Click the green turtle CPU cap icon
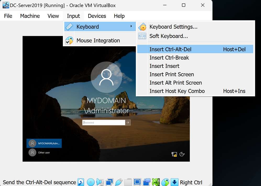Screen dimensions: 261x186 156,182
